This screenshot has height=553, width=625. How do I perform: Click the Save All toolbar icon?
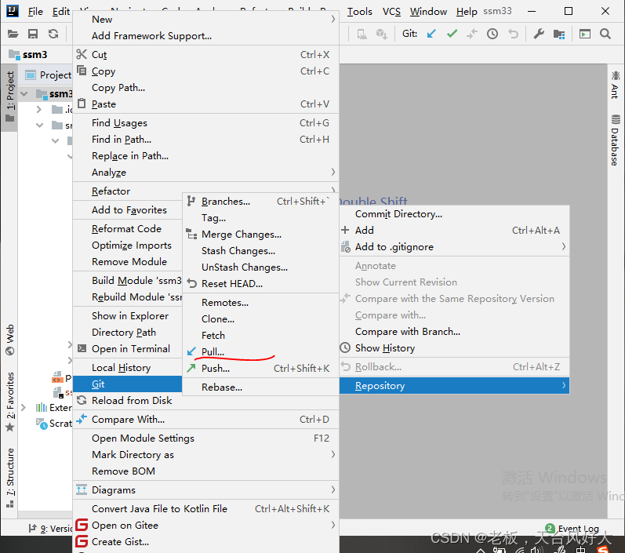[33, 34]
